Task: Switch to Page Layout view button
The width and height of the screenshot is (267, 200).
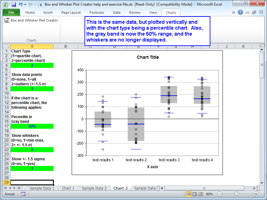Action: coord(194,194)
